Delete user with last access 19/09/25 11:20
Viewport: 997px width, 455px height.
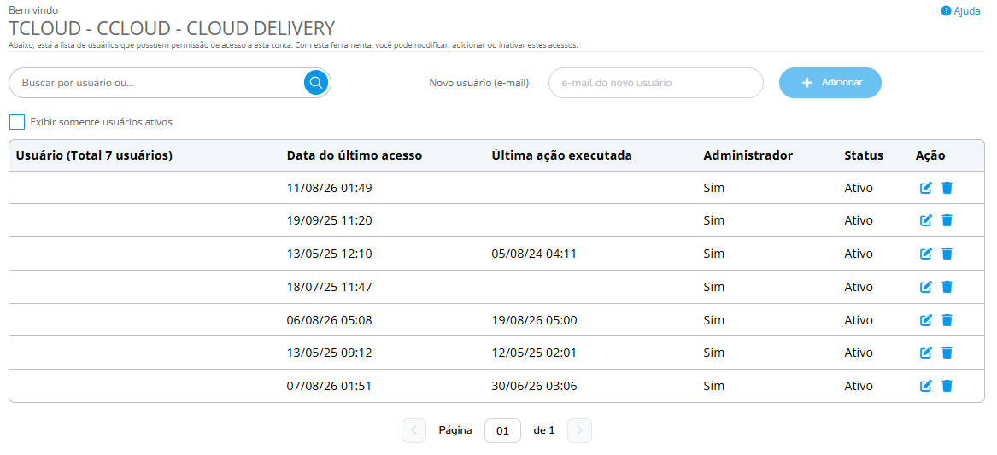point(947,220)
